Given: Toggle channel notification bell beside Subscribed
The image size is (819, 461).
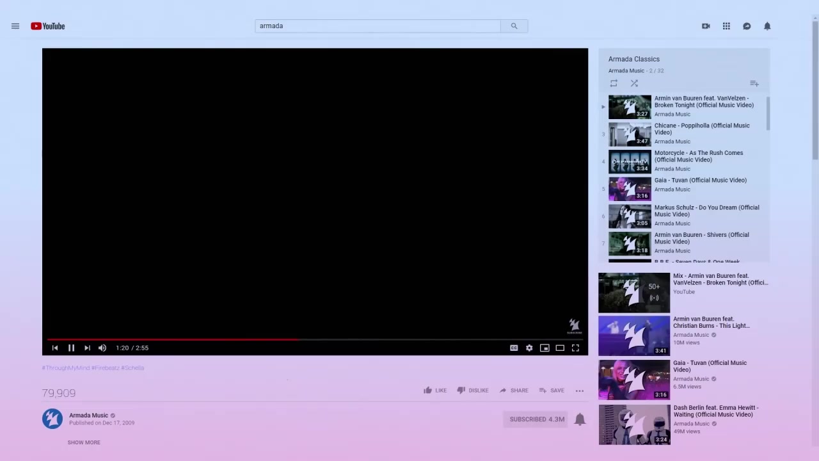Looking at the screenshot, I should tap(580, 419).
